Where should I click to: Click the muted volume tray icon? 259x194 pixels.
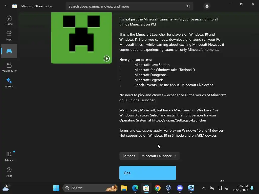pyautogui.click(x=226, y=188)
